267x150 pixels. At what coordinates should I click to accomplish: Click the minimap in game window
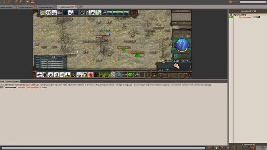point(181,17)
